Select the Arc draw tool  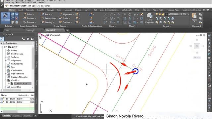(x=112, y=14)
